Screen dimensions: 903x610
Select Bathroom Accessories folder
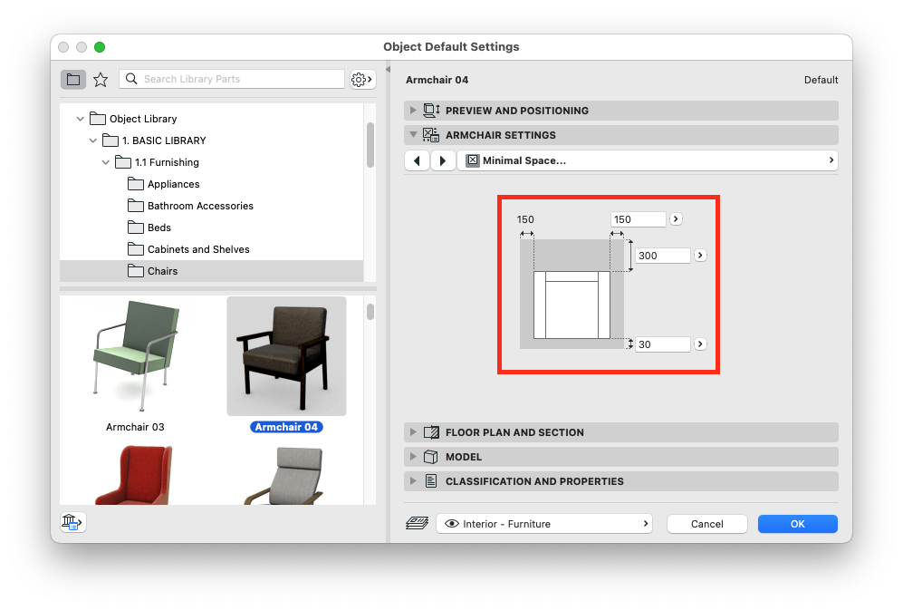pos(211,206)
